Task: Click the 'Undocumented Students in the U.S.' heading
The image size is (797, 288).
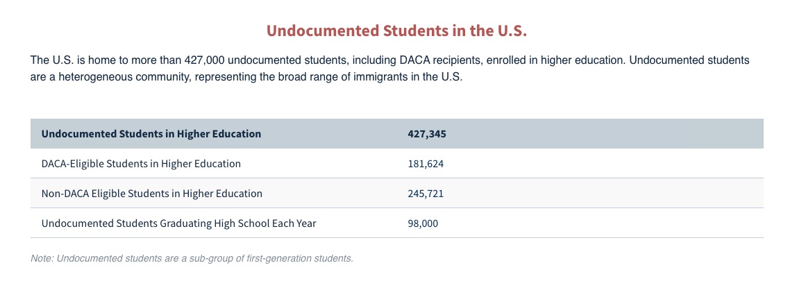Action: 396,31
